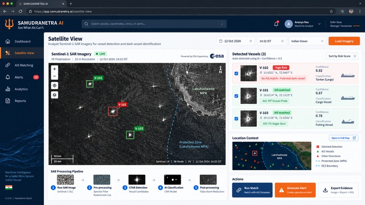Expand the Ananya Rao profile menu
365x205 pixels.
[x=319, y=24]
